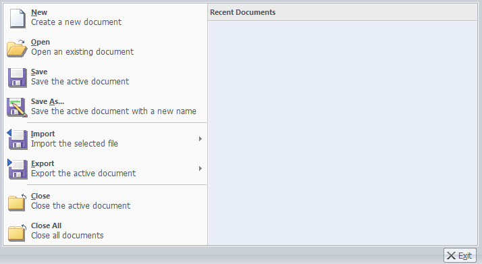Click the purple floppy disk Save icon

coord(18,78)
